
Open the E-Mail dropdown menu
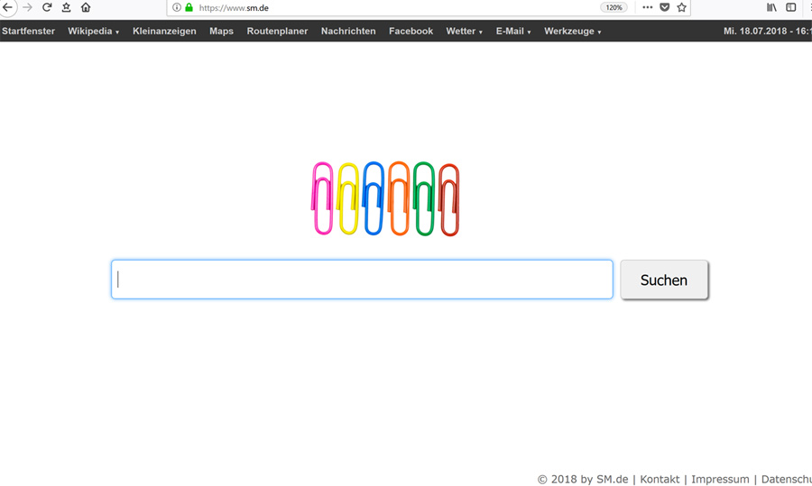(512, 32)
